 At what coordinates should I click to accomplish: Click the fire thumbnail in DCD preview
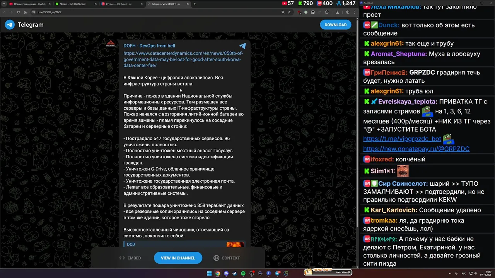pos(235,244)
